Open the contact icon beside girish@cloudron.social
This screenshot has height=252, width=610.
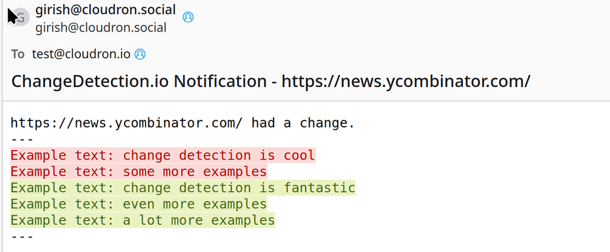click(188, 17)
